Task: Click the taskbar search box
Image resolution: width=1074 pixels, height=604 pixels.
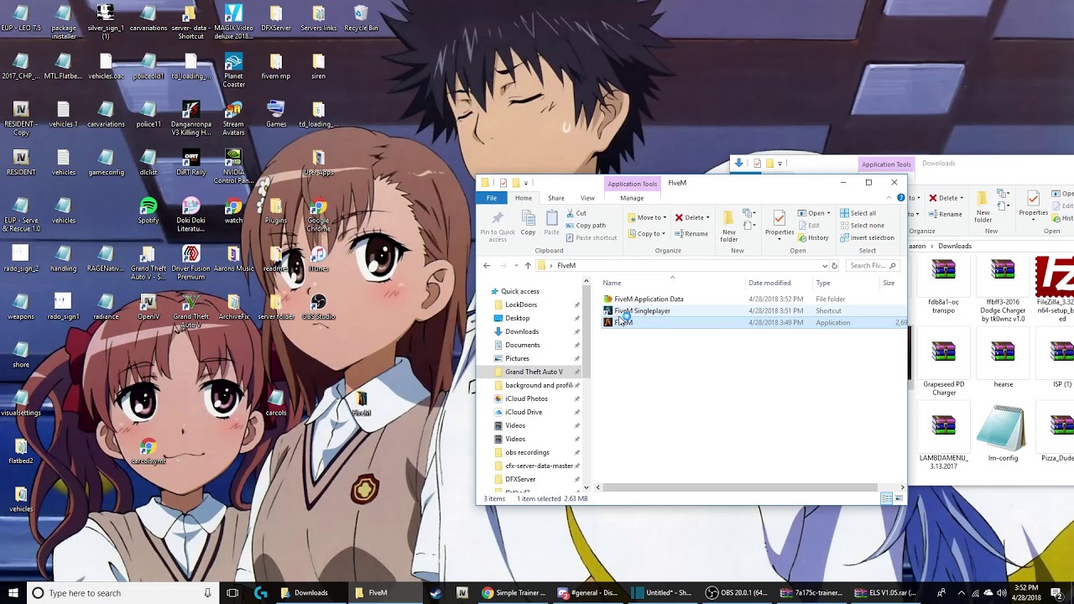Action: click(122, 593)
